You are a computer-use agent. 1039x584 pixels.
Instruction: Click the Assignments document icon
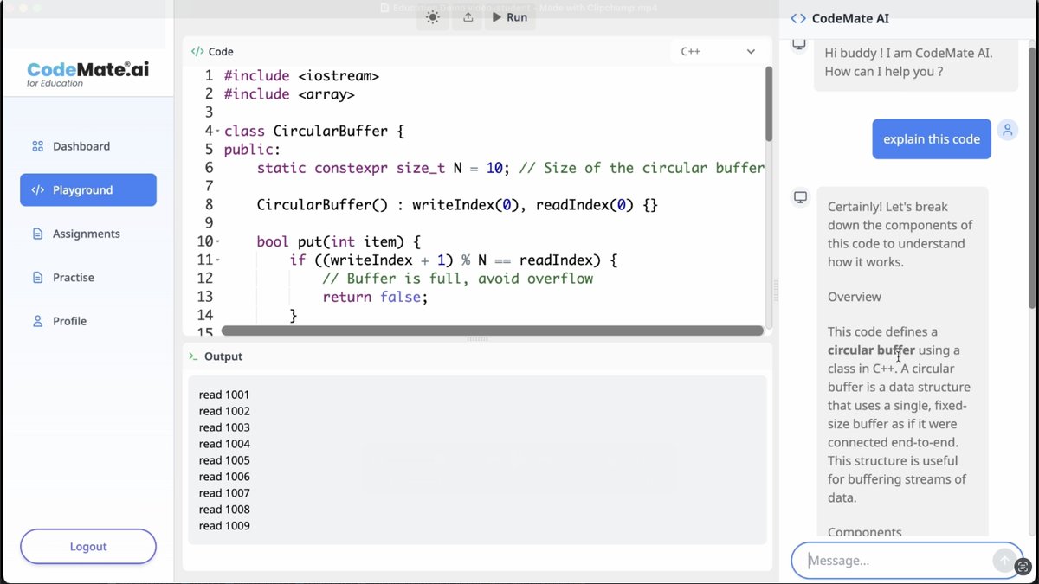click(x=37, y=234)
